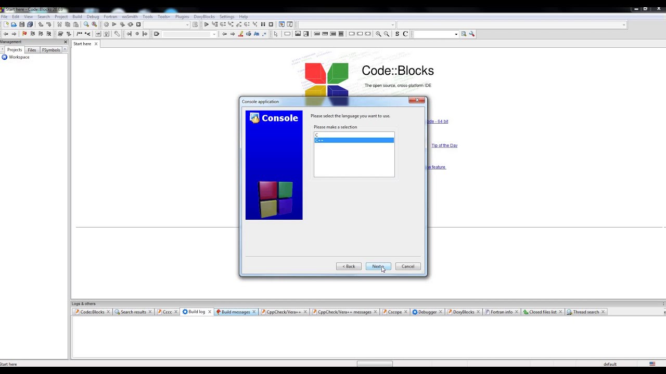Click Cancel in Console application dialog
This screenshot has width=666, height=374.
tap(408, 266)
